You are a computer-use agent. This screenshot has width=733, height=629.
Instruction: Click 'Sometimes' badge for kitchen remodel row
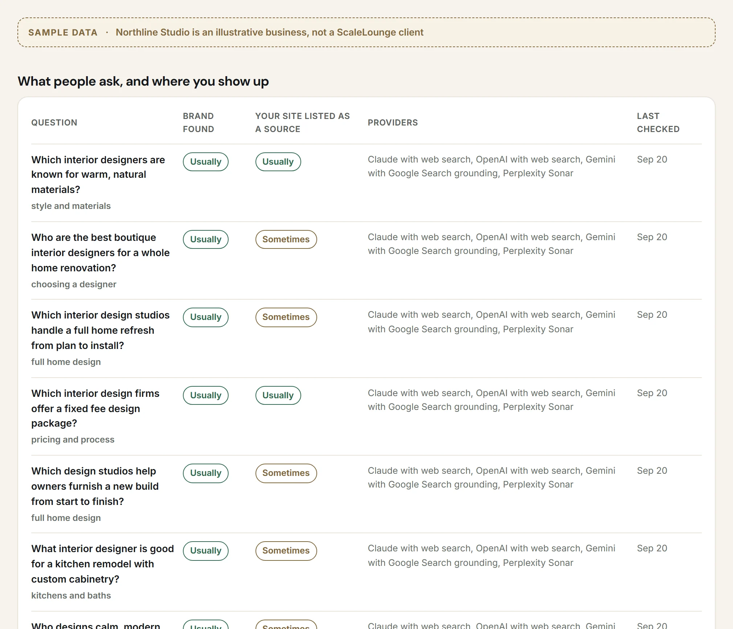(x=286, y=551)
